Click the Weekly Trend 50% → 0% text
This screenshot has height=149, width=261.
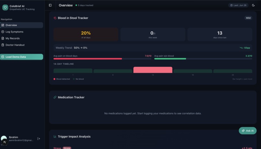(72, 48)
